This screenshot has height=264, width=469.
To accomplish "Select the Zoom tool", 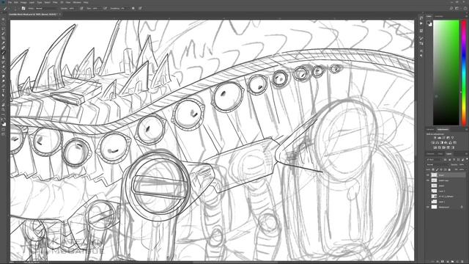I will 3,109.
